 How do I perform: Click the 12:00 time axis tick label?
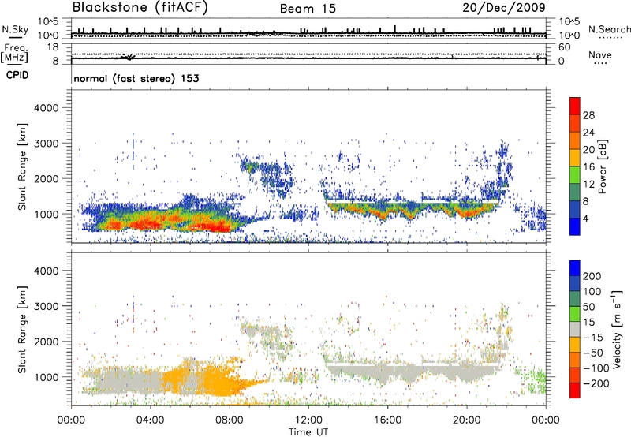(308, 420)
